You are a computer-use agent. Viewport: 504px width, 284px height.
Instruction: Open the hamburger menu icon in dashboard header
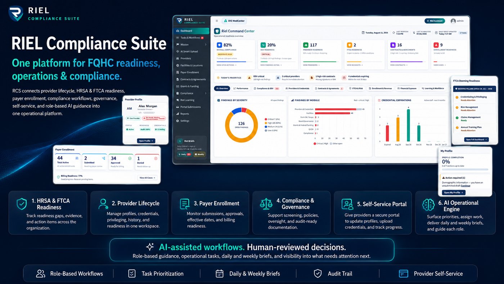[x=217, y=21]
